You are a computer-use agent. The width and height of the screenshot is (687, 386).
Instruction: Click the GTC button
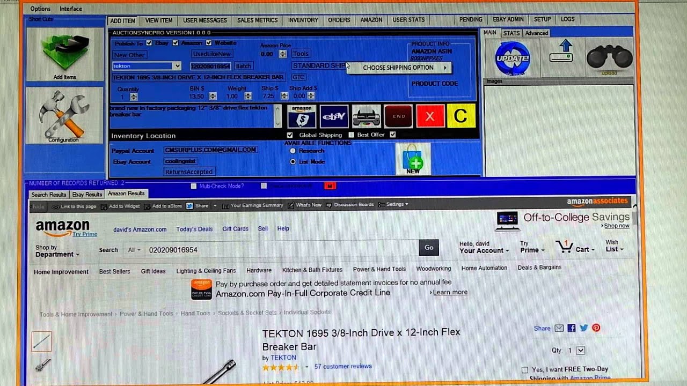click(x=298, y=77)
